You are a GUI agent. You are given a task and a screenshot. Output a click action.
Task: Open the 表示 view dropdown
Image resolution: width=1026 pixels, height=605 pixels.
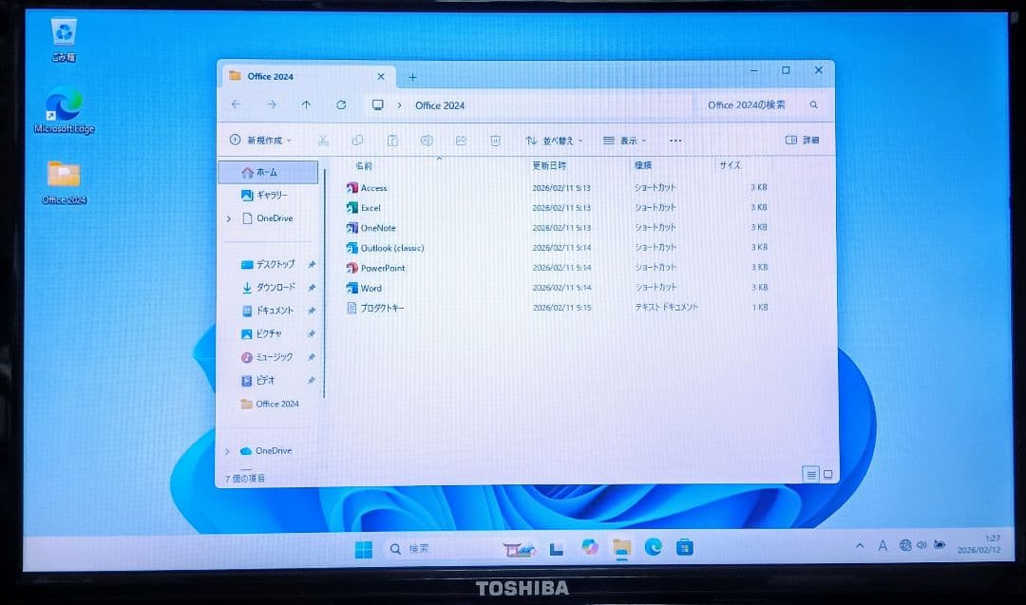[x=624, y=141]
